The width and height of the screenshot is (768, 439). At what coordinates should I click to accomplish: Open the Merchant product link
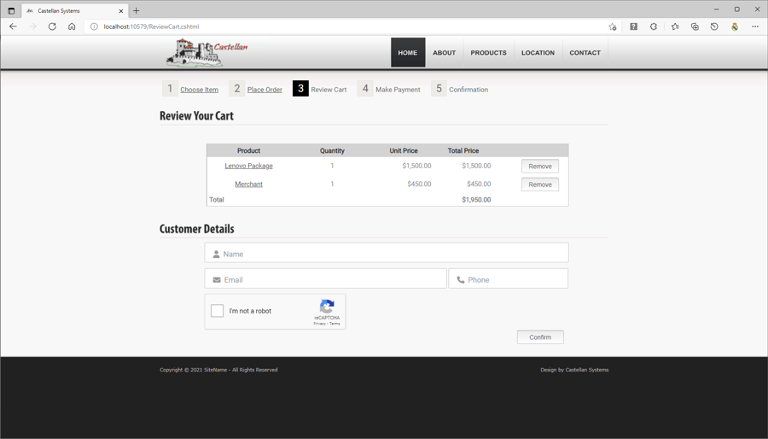click(x=249, y=184)
